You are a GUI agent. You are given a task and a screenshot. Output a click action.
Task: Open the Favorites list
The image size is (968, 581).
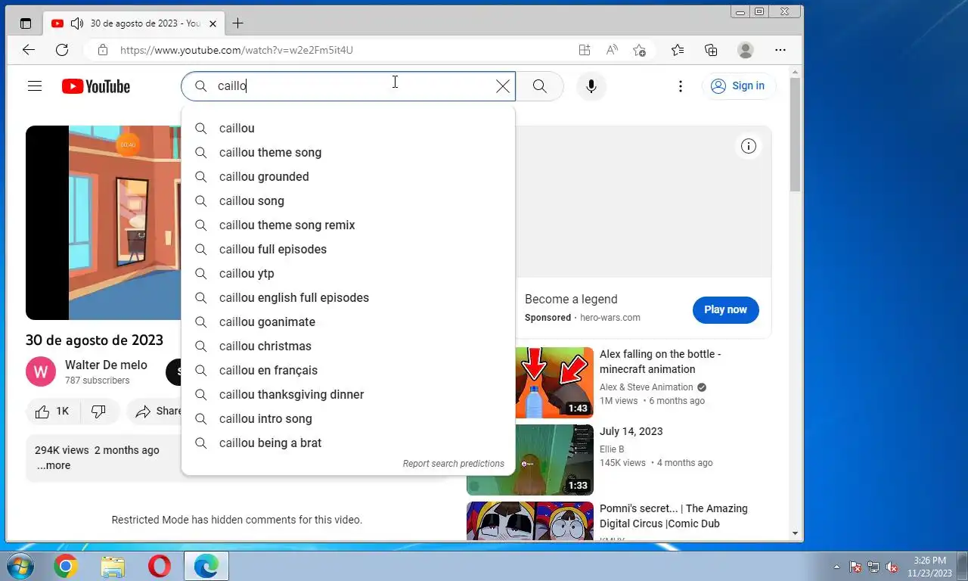coord(678,50)
